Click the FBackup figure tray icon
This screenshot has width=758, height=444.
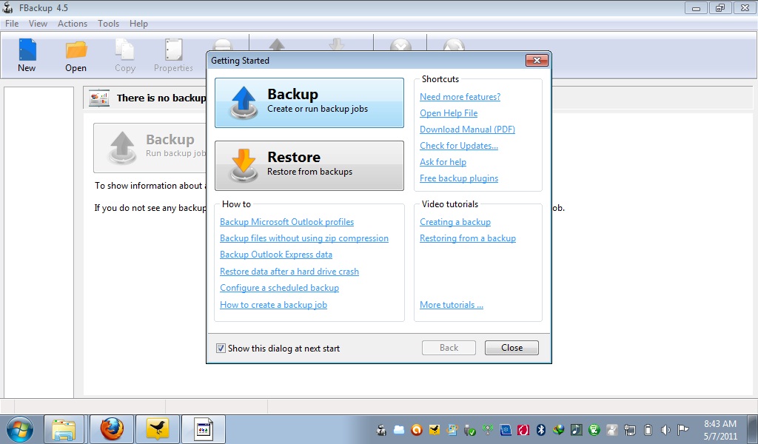click(x=381, y=430)
